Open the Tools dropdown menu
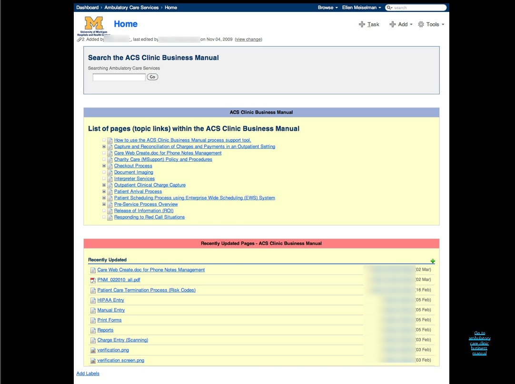The image size is (515, 384). (x=431, y=24)
